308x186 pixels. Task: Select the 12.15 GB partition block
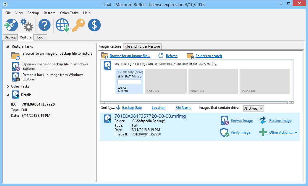(166, 81)
